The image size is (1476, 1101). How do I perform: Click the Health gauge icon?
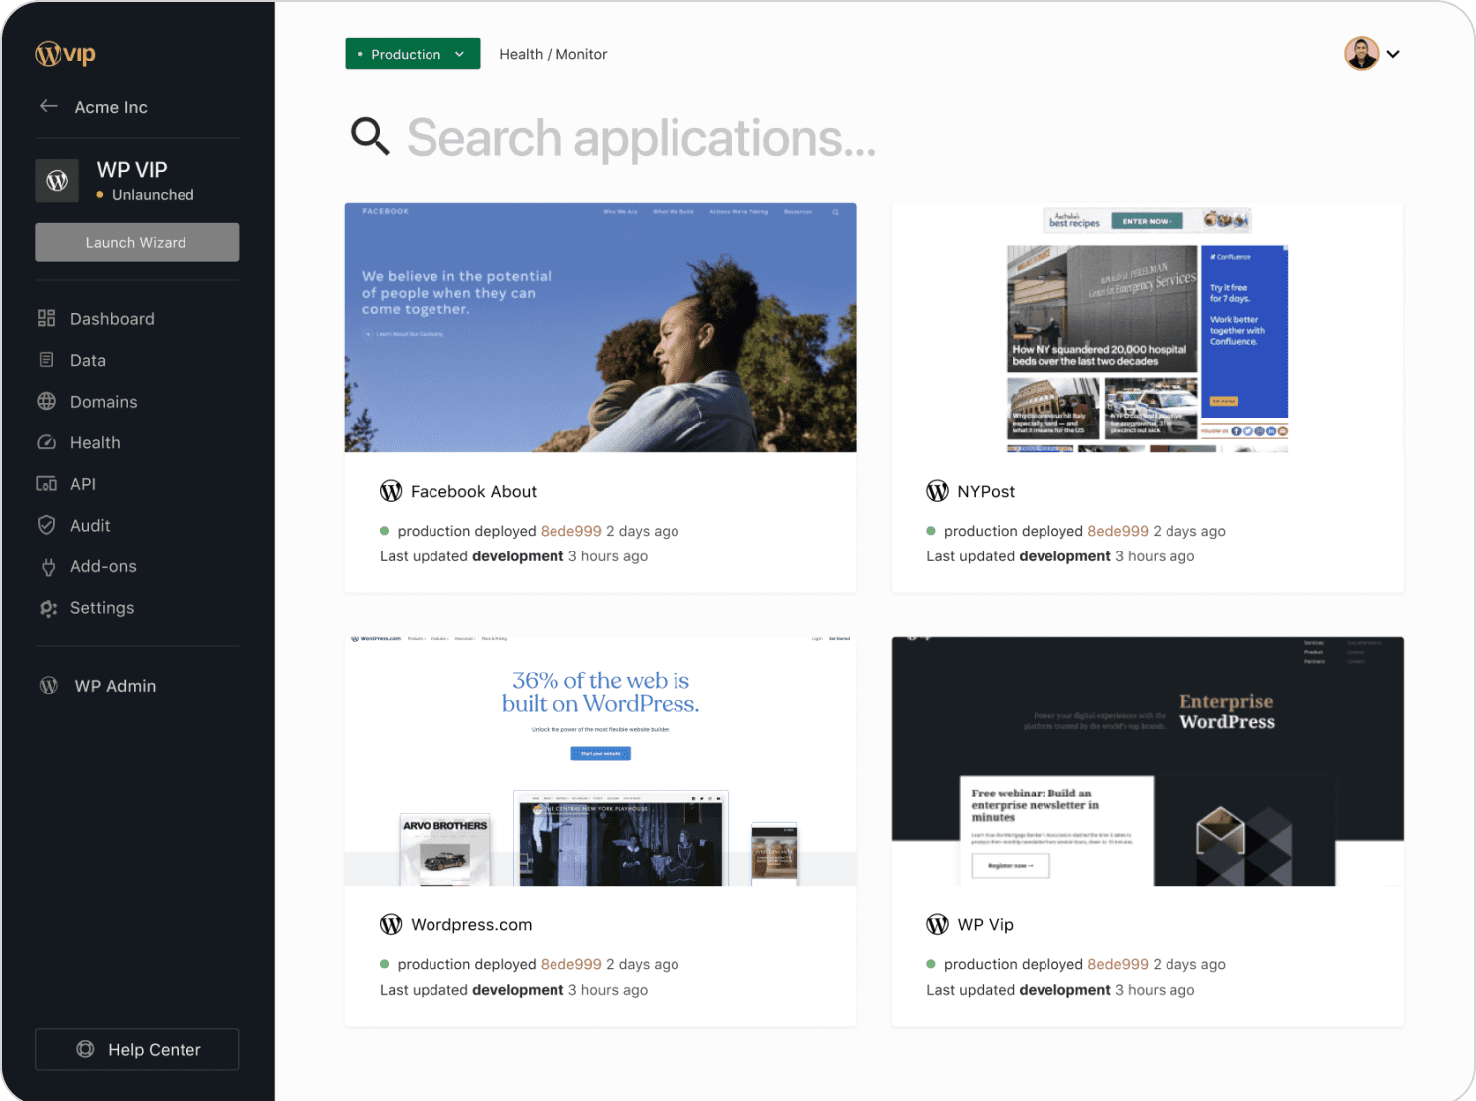(46, 442)
